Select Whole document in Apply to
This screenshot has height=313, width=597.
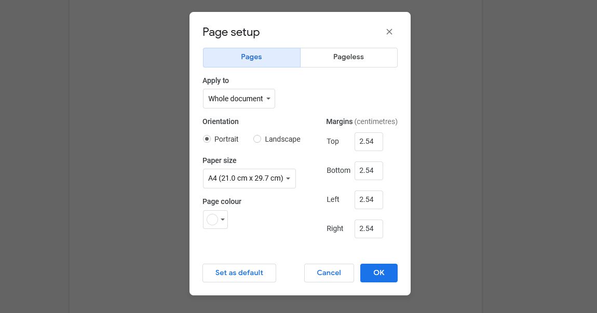click(x=235, y=99)
